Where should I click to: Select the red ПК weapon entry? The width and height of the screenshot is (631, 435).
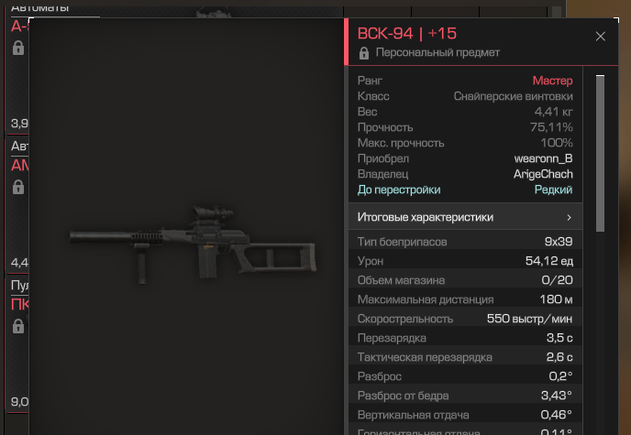click(x=20, y=304)
